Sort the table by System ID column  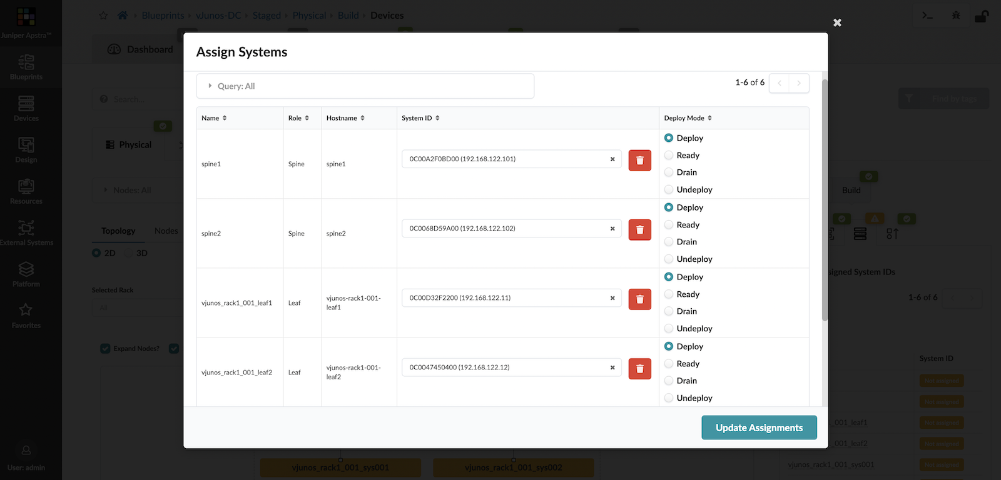(420, 118)
